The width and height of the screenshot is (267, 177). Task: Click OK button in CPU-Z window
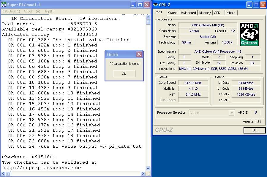point(255,130)
